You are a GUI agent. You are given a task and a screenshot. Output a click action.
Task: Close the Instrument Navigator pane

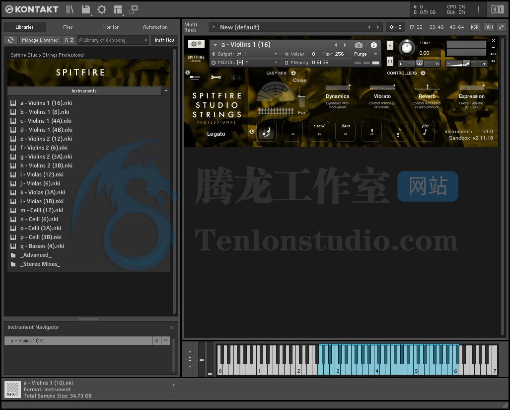(x=171, y=328)
